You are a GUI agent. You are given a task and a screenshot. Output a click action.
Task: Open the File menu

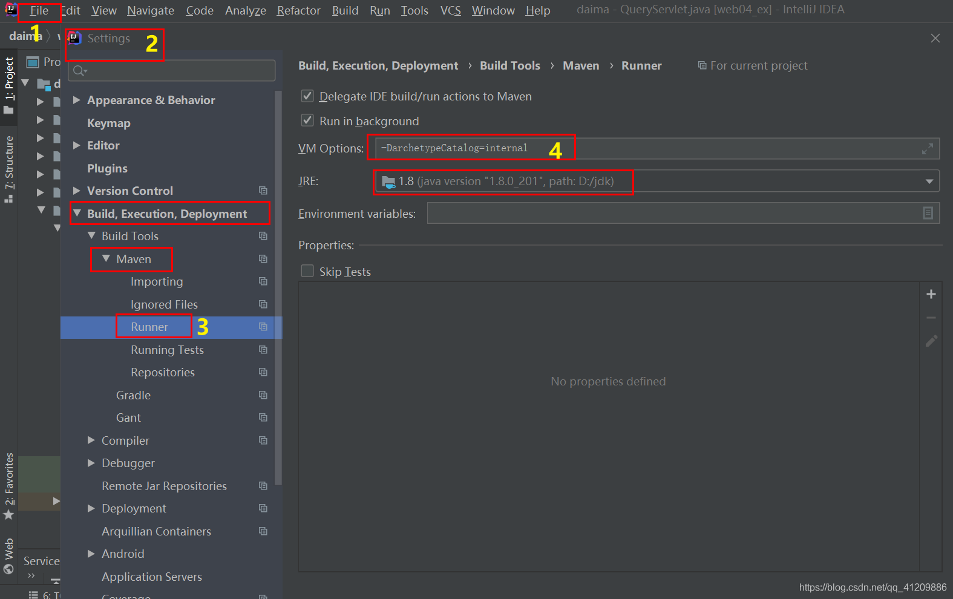tap(39, 11)
